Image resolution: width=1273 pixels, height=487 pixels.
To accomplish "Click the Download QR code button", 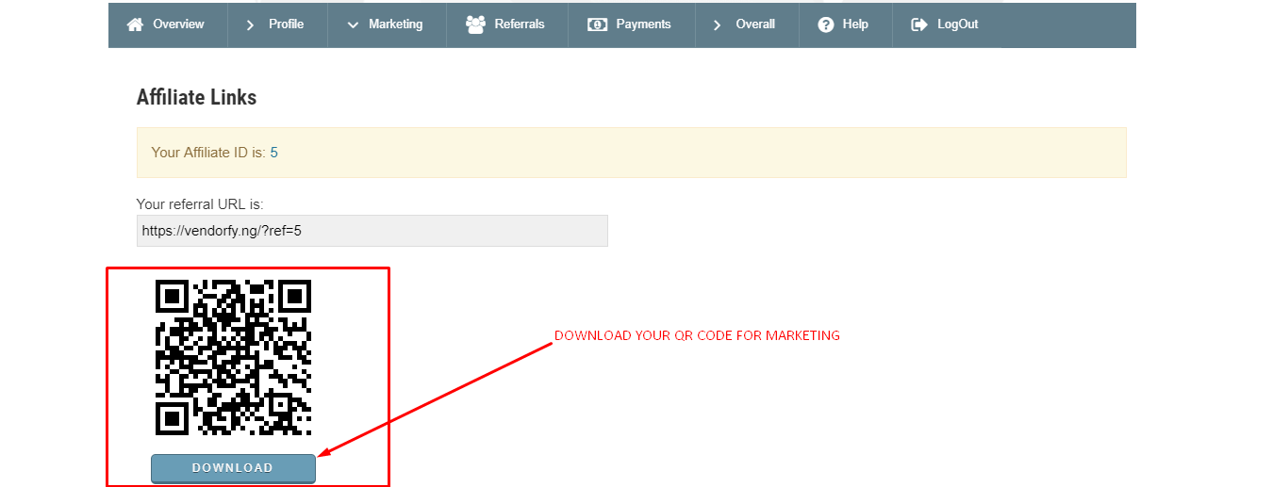I will [233, 468].
